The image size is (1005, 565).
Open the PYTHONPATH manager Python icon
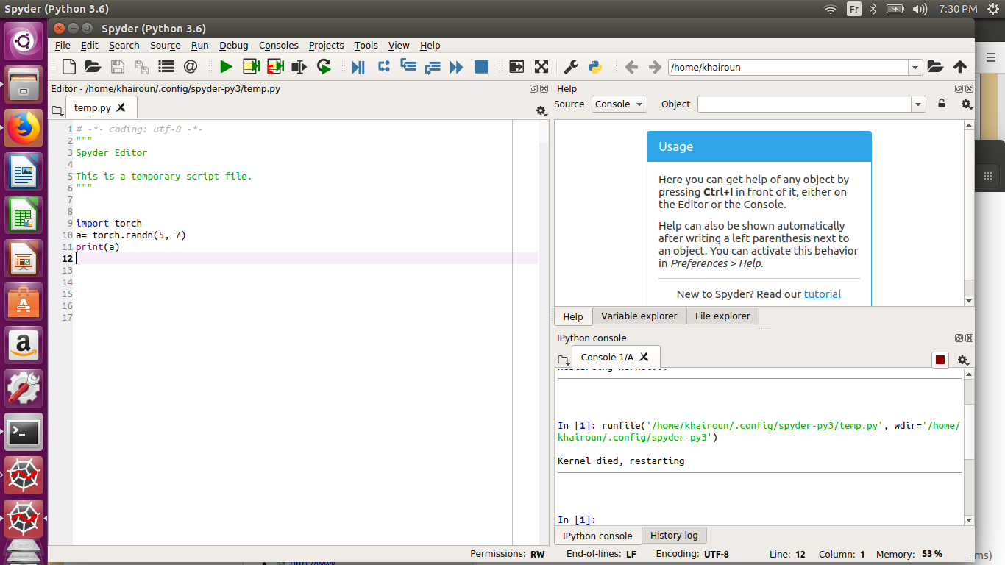(x=595, y=67)
